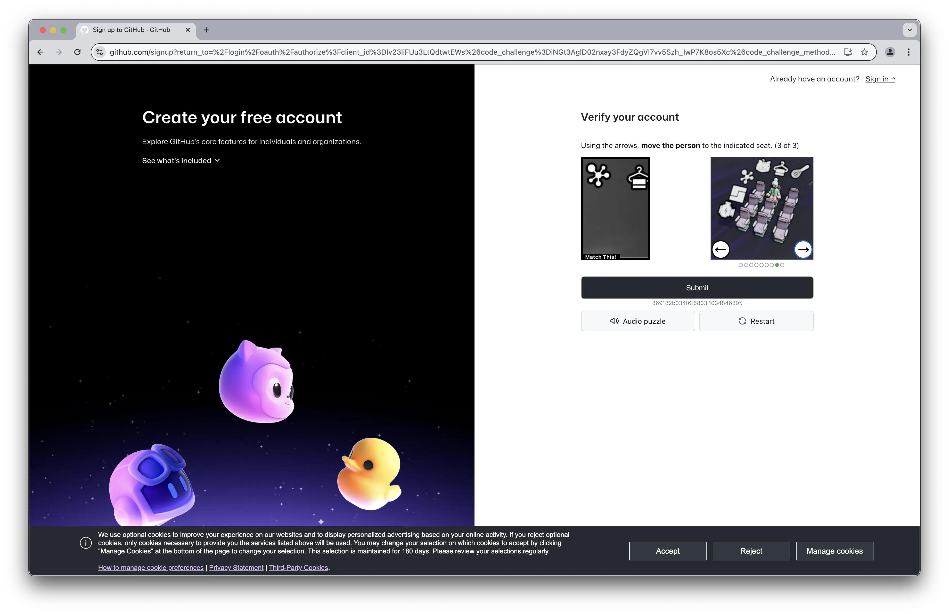Reject optional cookies
949x614 pixels.
[751, 551]
